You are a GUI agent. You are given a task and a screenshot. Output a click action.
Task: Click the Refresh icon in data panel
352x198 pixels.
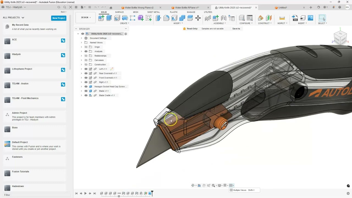point(59,7)
